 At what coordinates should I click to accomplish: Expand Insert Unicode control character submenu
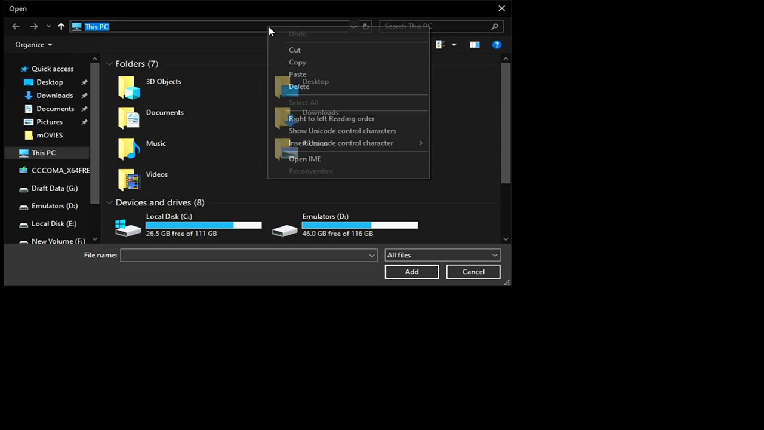click(349, 143)
